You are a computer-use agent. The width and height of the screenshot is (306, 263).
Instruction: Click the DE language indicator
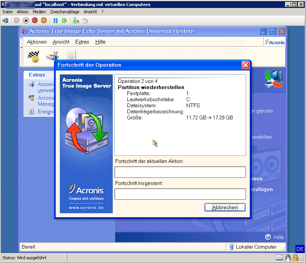pyautogui.click(x=300, y=249)
